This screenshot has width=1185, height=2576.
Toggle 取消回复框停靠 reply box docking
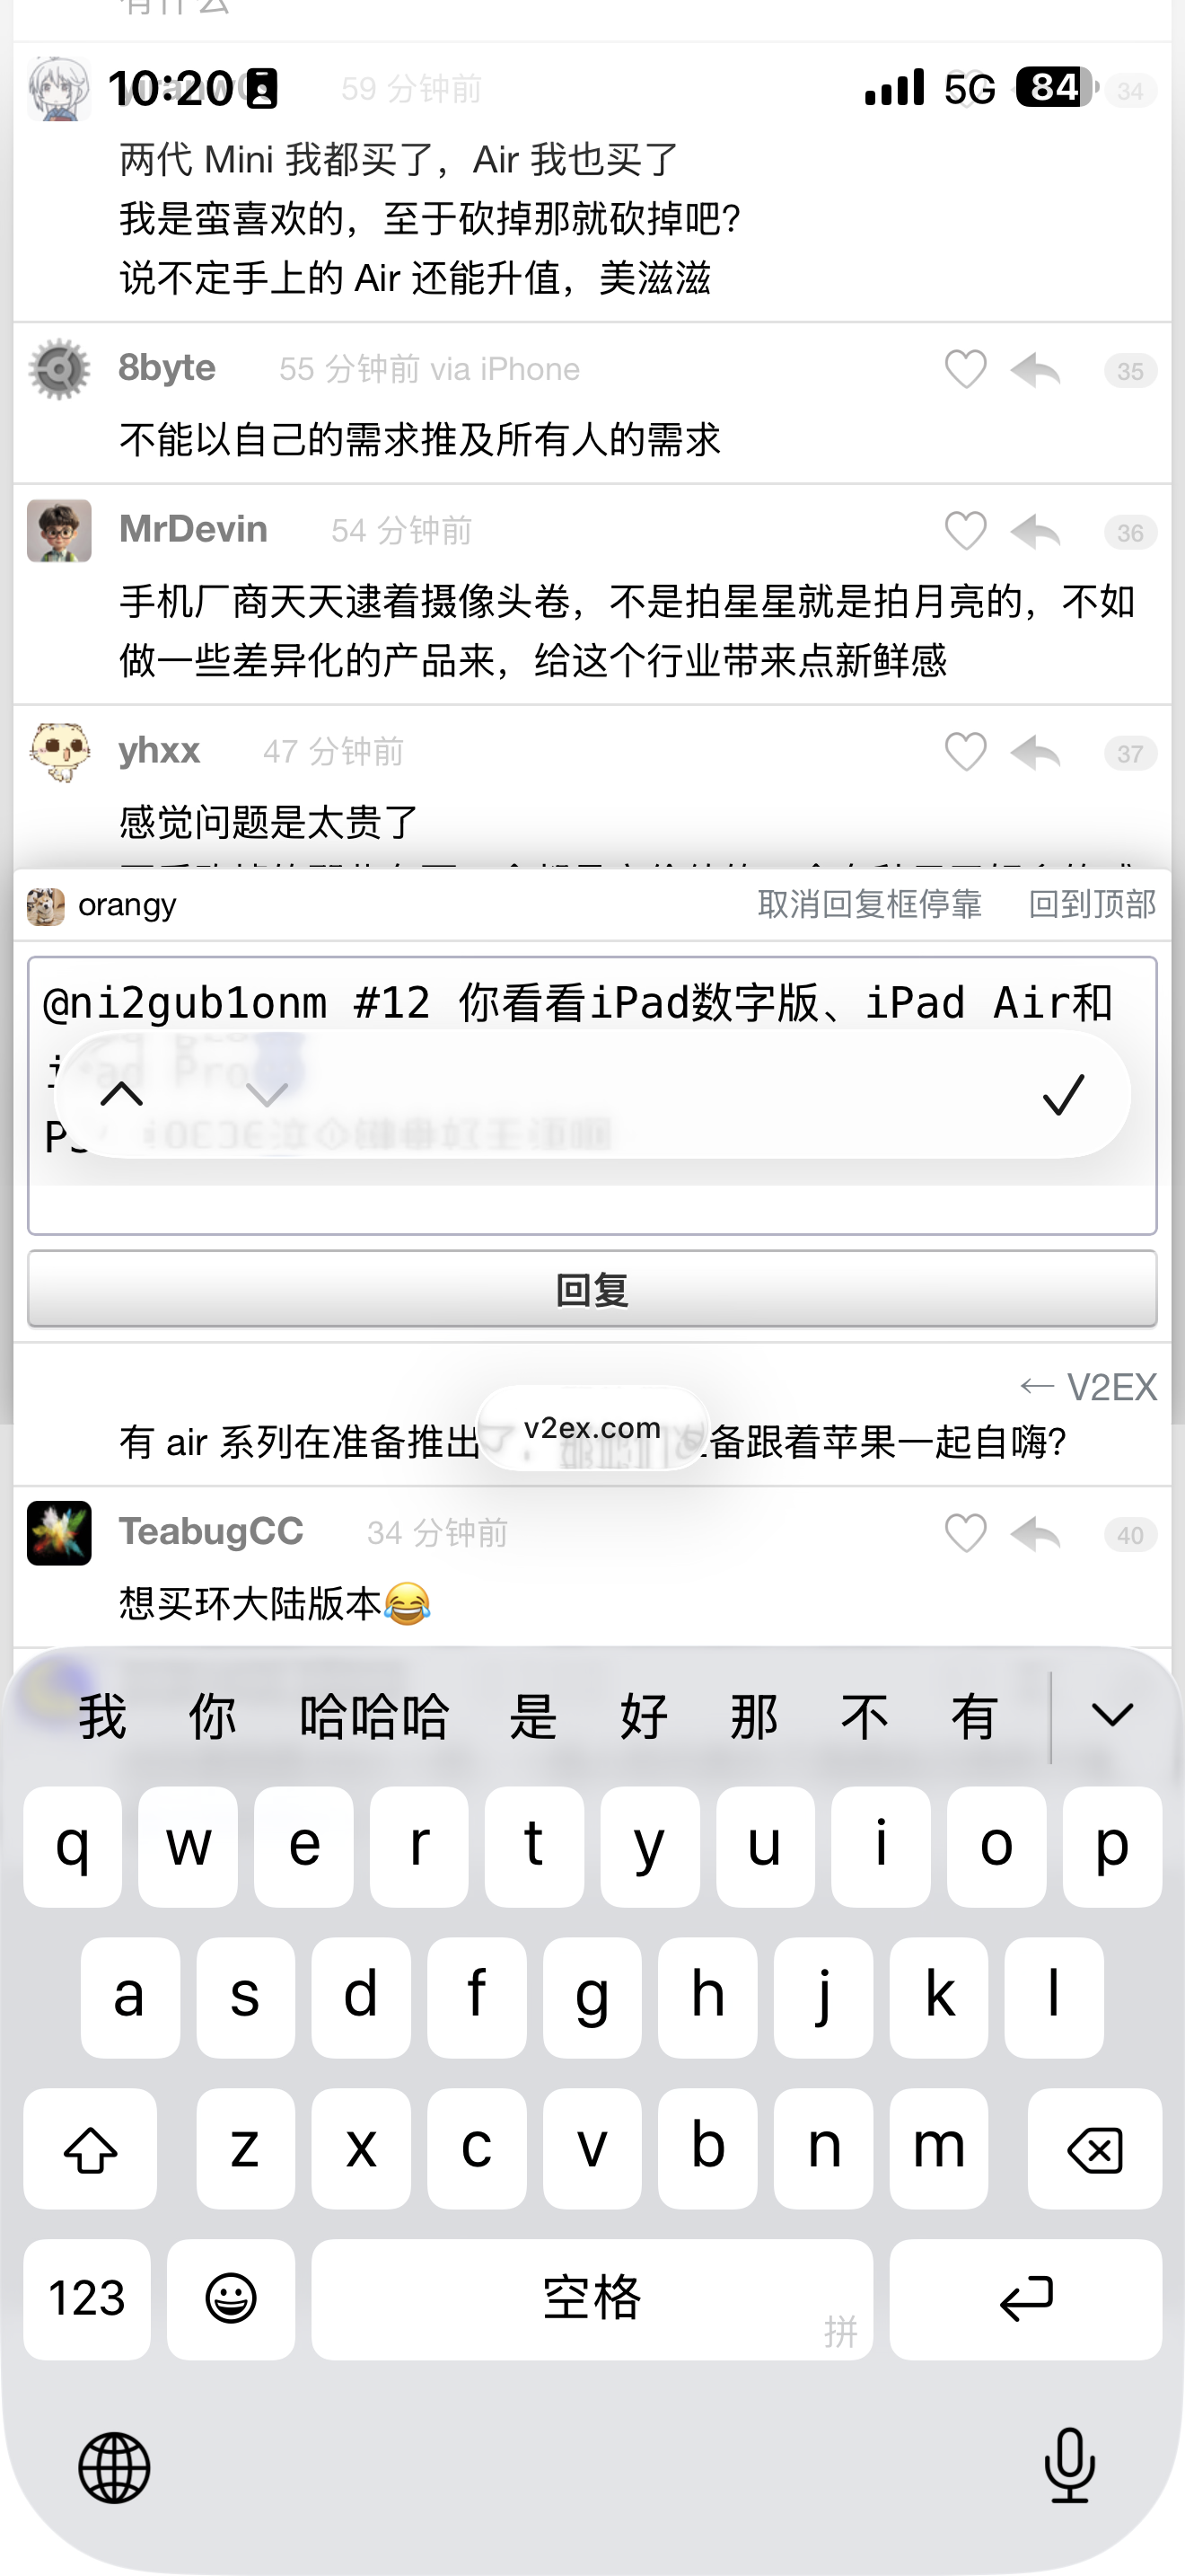click(869, 904)
